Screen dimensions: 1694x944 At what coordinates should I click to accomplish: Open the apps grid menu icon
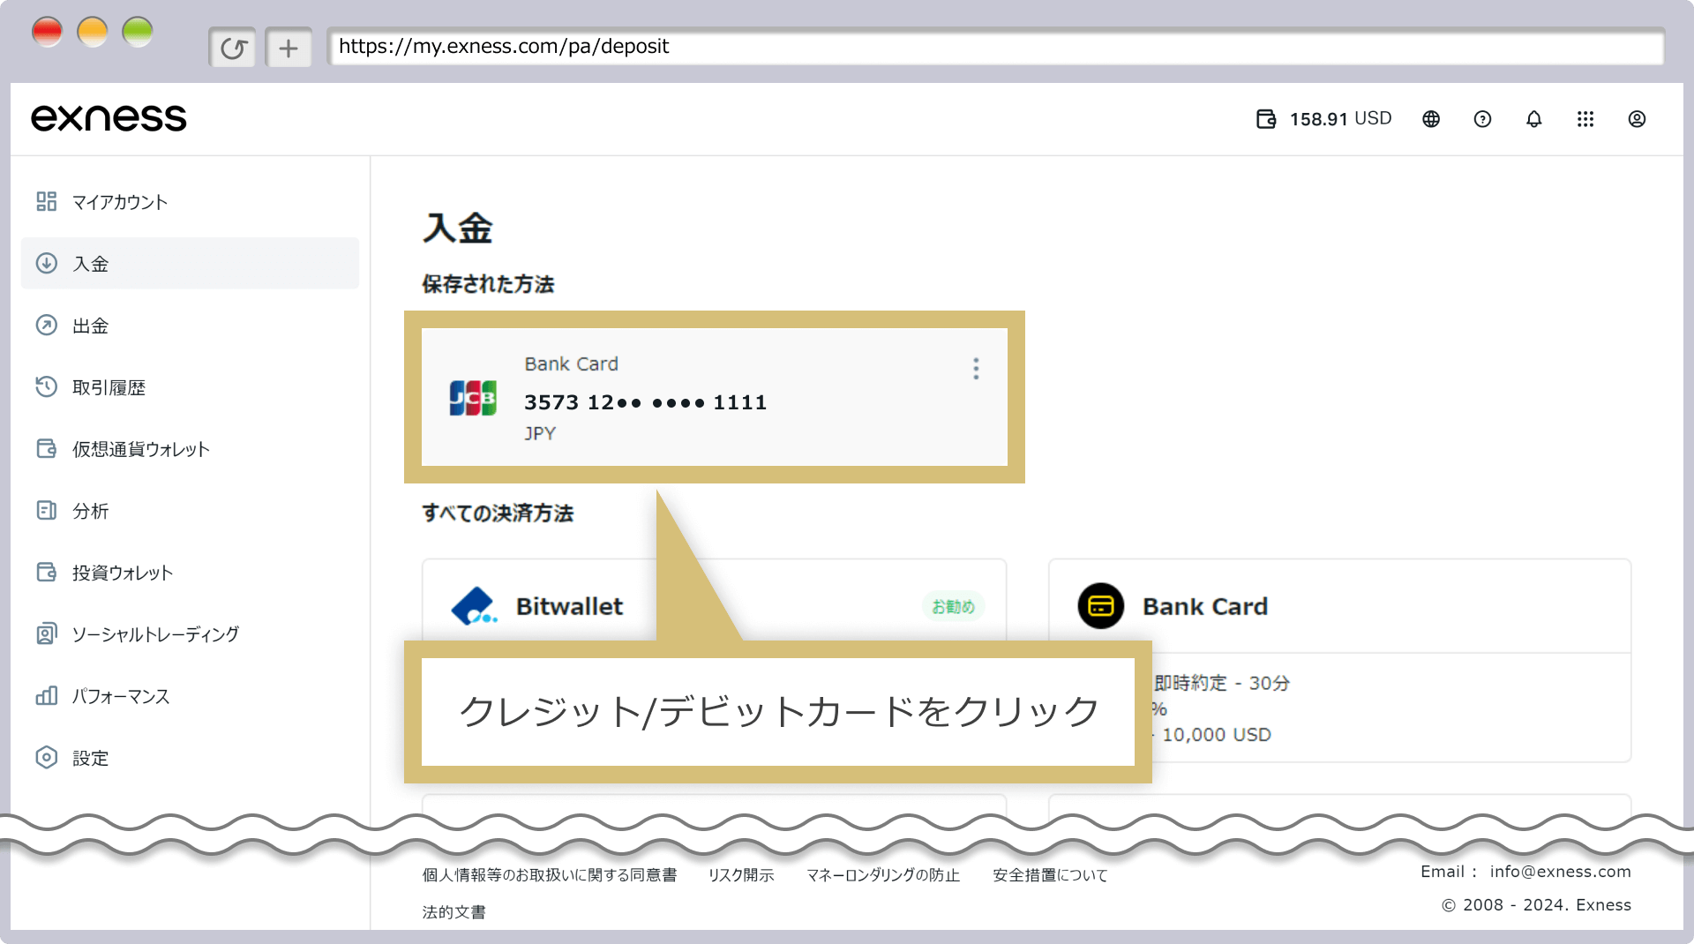[1585, 119]
